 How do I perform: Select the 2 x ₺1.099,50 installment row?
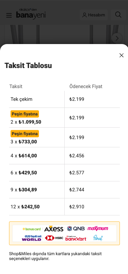tap(64, 118)
